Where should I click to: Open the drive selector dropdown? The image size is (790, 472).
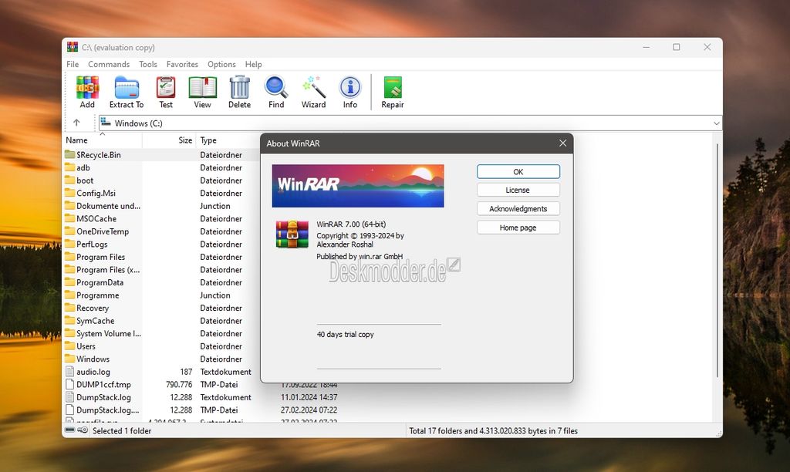[717, 122]
